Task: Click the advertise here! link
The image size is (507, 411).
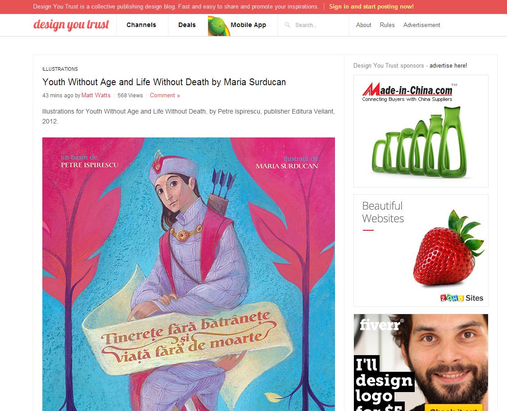Action: click(x=448, y=66)
